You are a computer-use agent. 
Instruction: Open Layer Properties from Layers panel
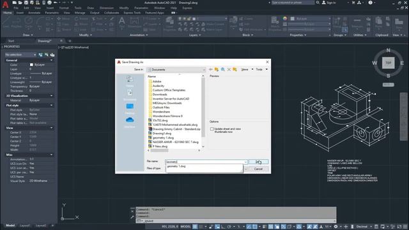[169, 24]
